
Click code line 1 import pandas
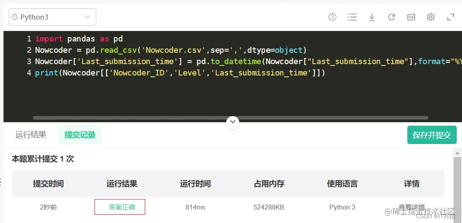pos(79,39)
